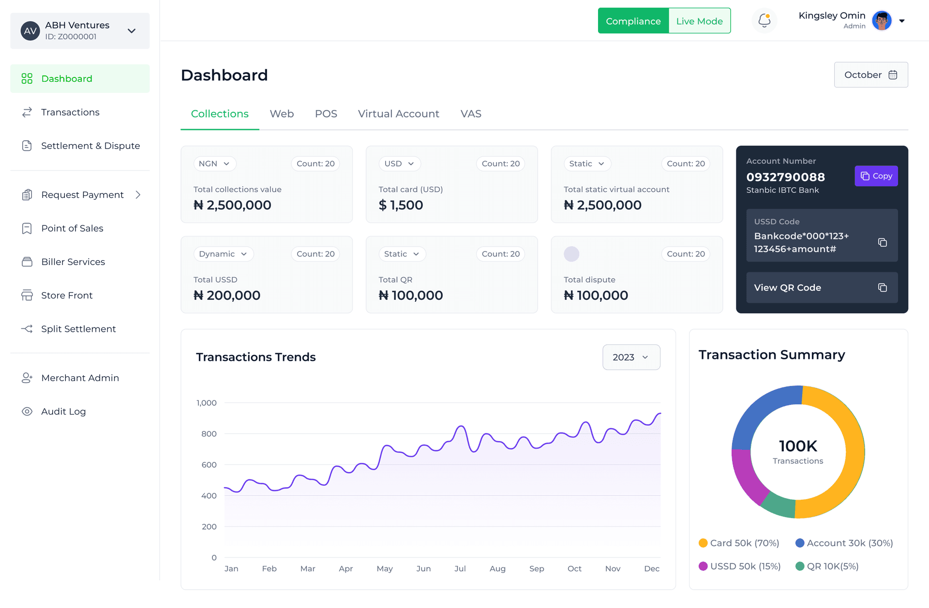The height and width of the screenshot is (608, 929).
Task: Select Compliance mode toggle
Action: (x=633, y=21)
